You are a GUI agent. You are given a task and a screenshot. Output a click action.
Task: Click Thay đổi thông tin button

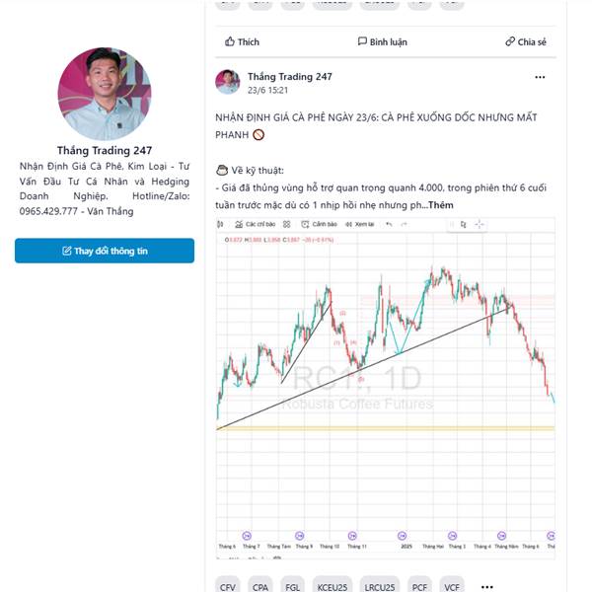105,251
